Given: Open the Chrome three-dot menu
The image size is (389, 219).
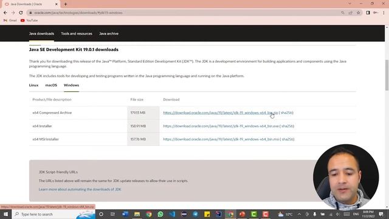Looking at the screenshot, I should coord(384,13).
